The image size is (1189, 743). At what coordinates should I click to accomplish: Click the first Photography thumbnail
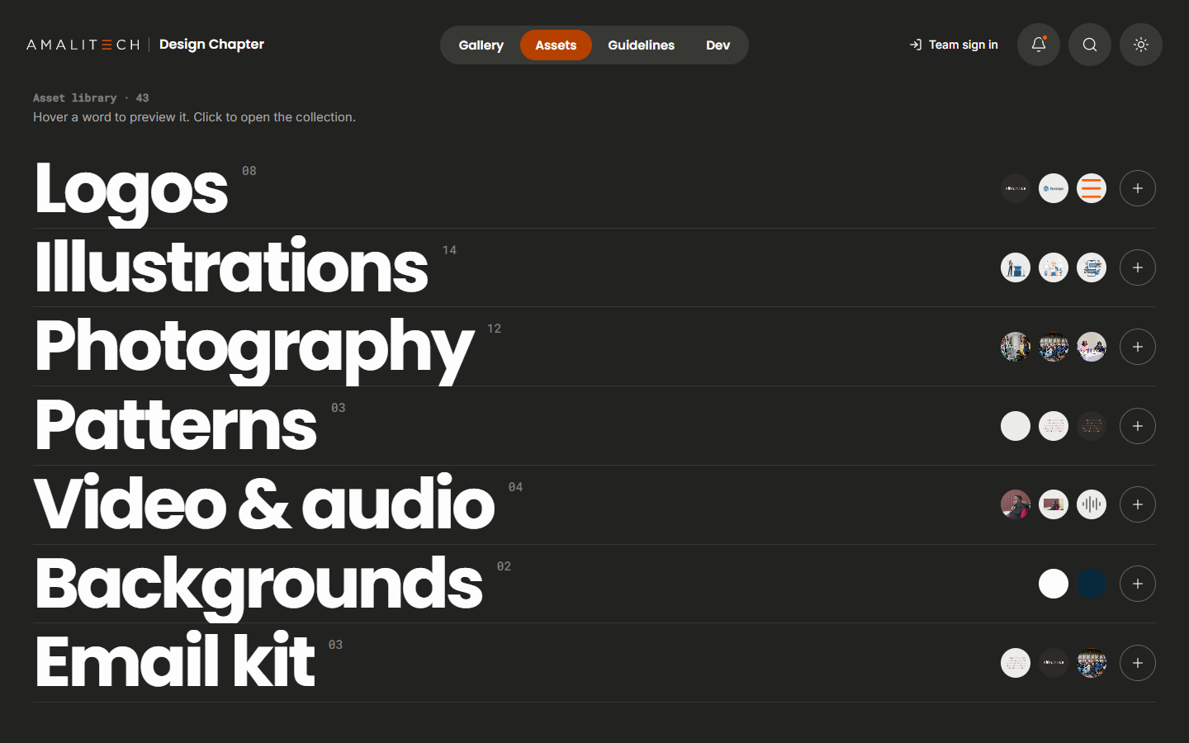pos(1016,347)
